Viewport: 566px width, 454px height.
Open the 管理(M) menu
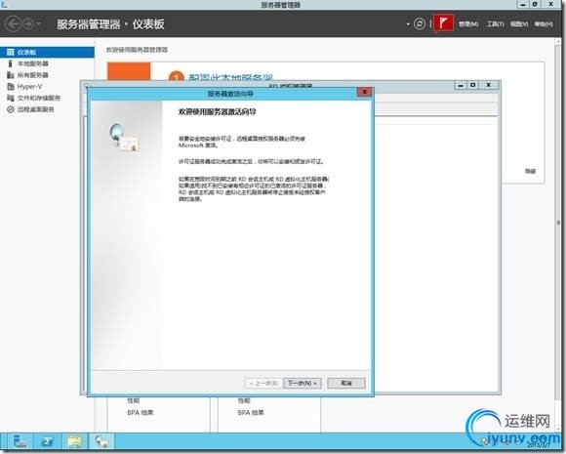click(468, 24)
